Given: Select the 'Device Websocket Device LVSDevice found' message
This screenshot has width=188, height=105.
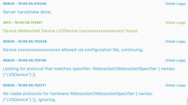Looking at the screenshot, I should pos(71,31).
